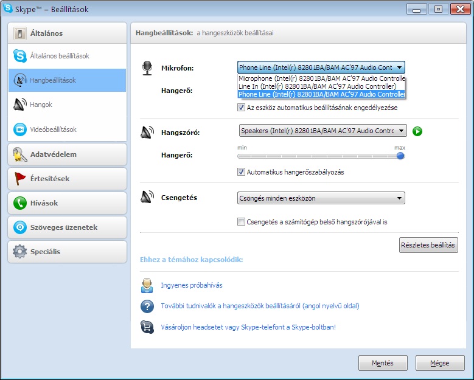Choose the Line In (Intel(r) 82801BA/BAM) option in the list
This screenshot has height=380, width=474.
tap(321, 86)
